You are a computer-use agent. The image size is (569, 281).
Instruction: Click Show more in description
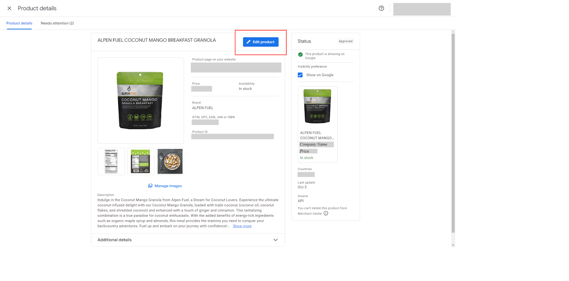pos(242,226)
